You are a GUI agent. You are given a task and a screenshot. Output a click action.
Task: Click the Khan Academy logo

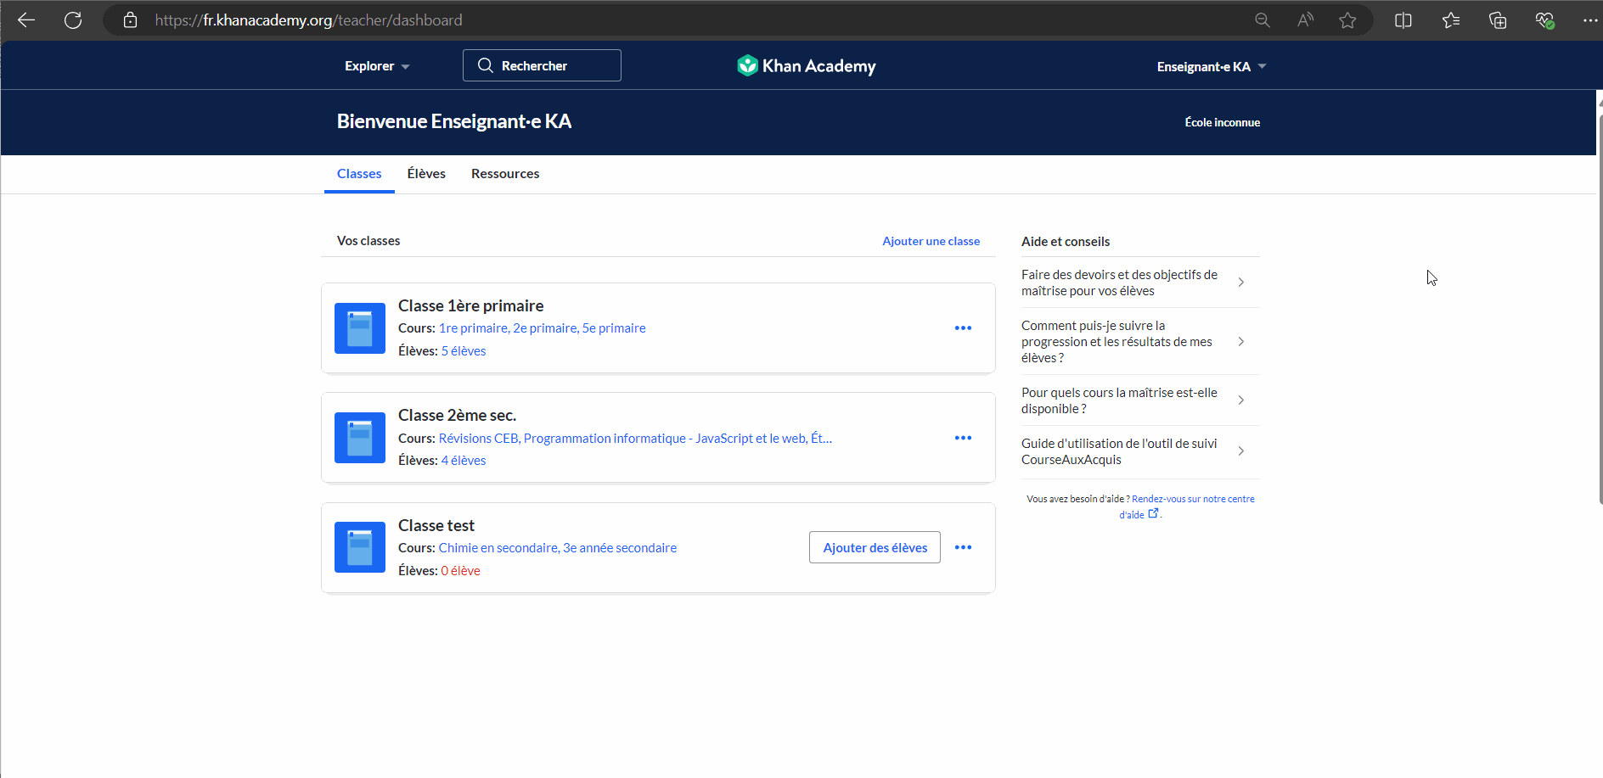tap(807, 66)
